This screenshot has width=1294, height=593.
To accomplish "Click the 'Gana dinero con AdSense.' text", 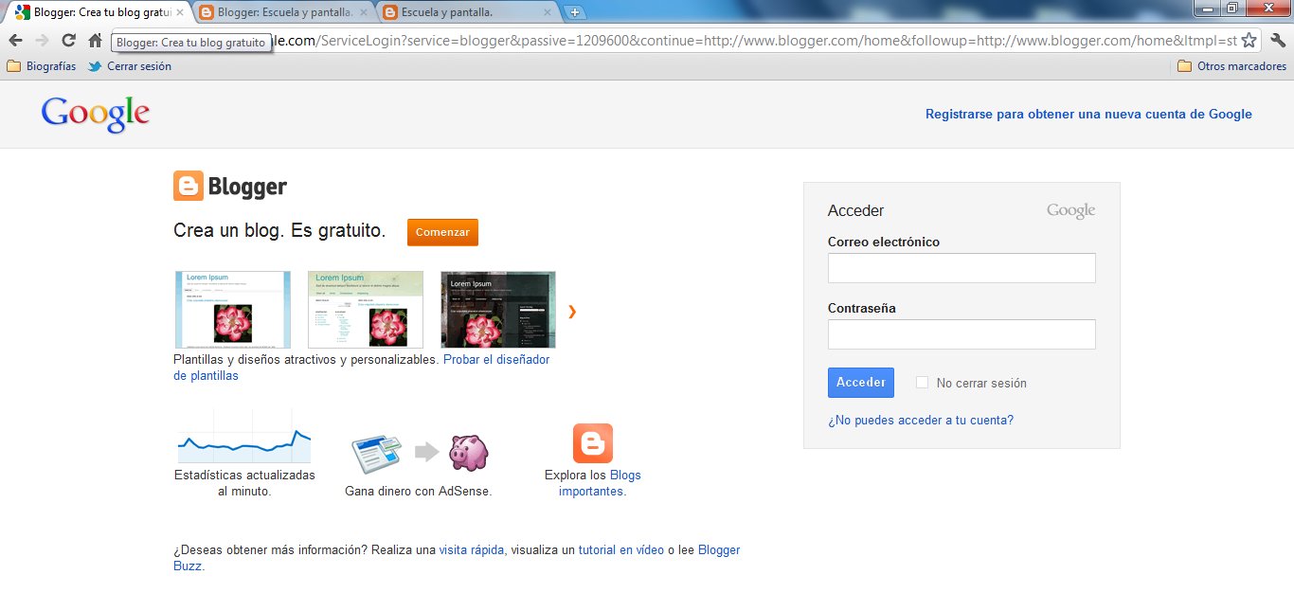I will pos(419,492).
